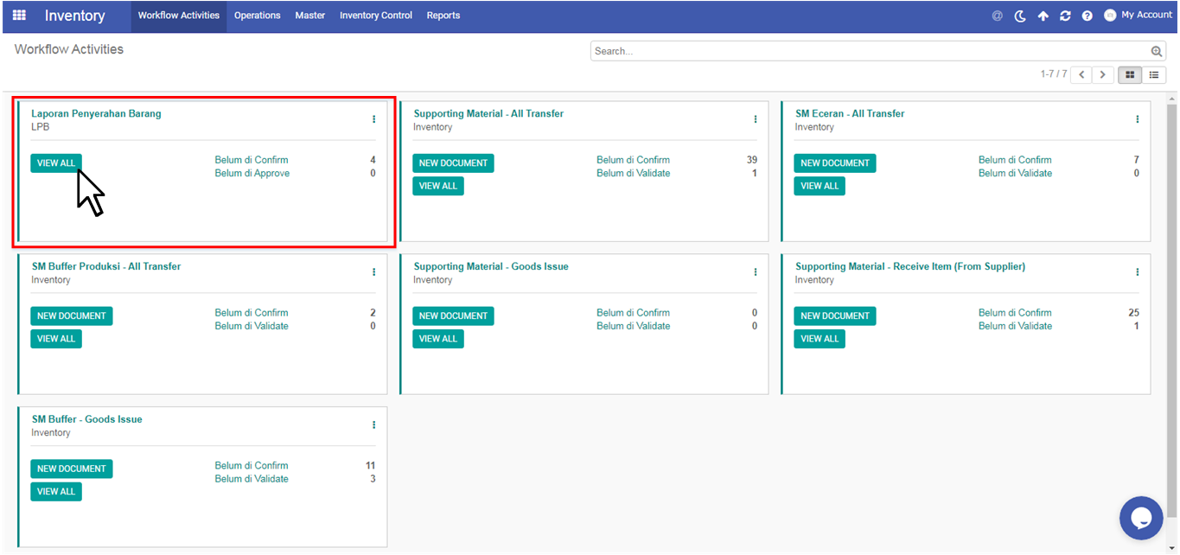This screenshot has width=1180, height=555.
Task: Go to the previous page arrow
Action: pos(1081,75)
